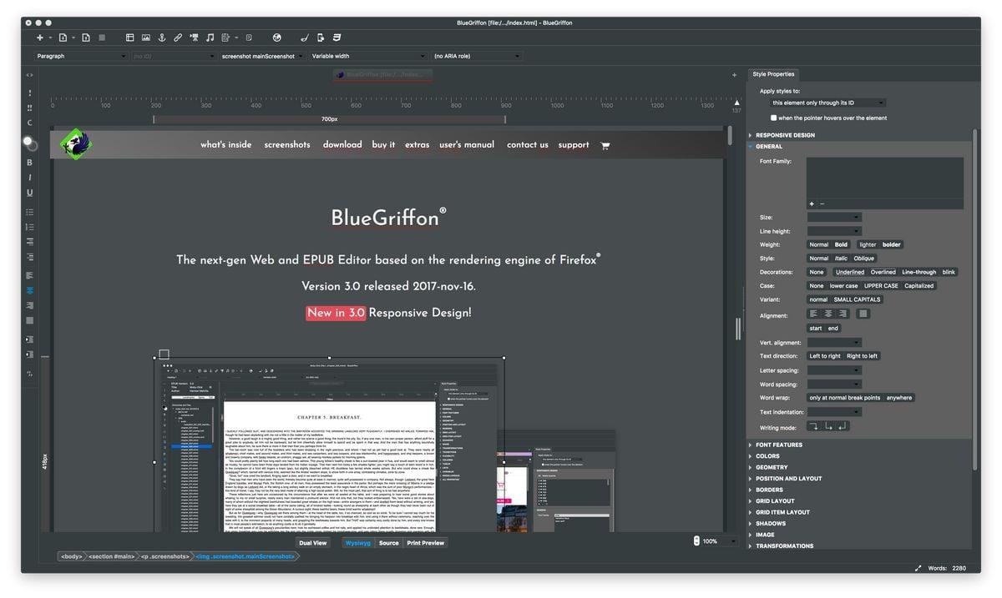Enable 'when the pointer hovers over the element' checkbox

(x=773, y=118)
